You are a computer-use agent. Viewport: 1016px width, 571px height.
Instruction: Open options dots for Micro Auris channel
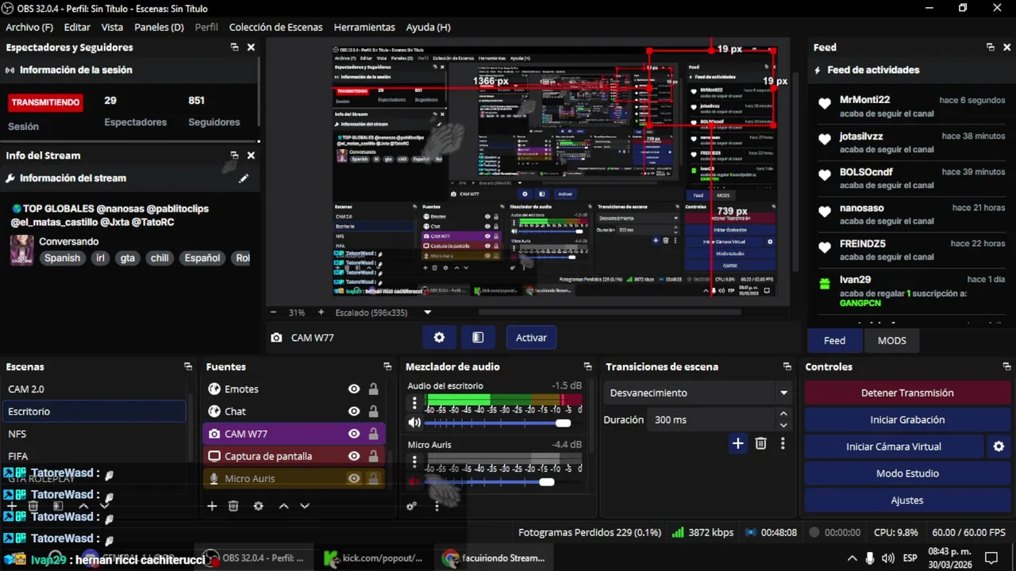click(x=414, y=462)
